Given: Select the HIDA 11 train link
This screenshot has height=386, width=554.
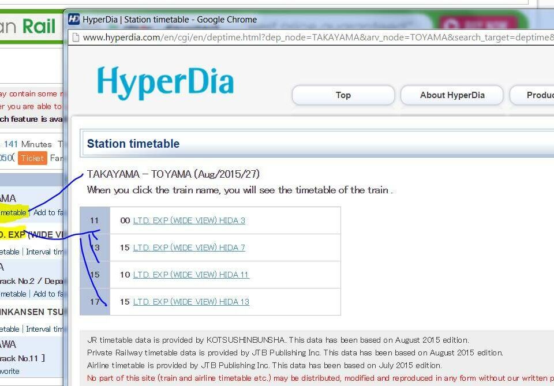Looking at the screenshot, I should (190, 275).
